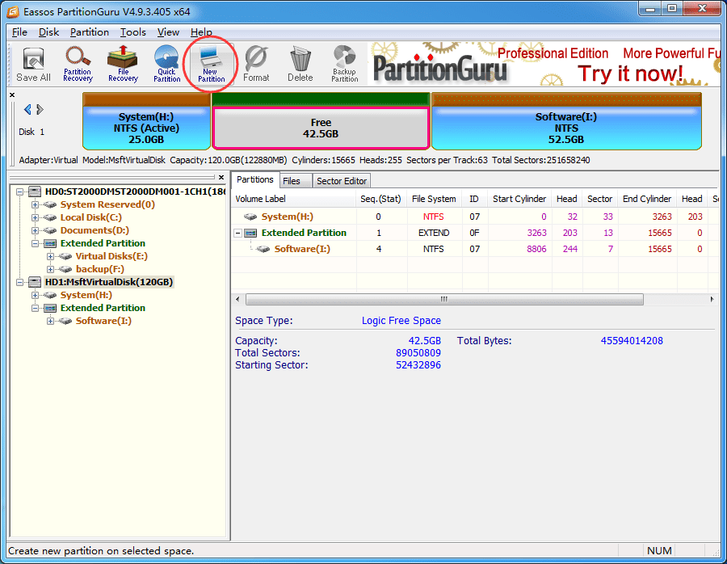Open the Disk menu
Screen dimensions: 727x564
48,32
